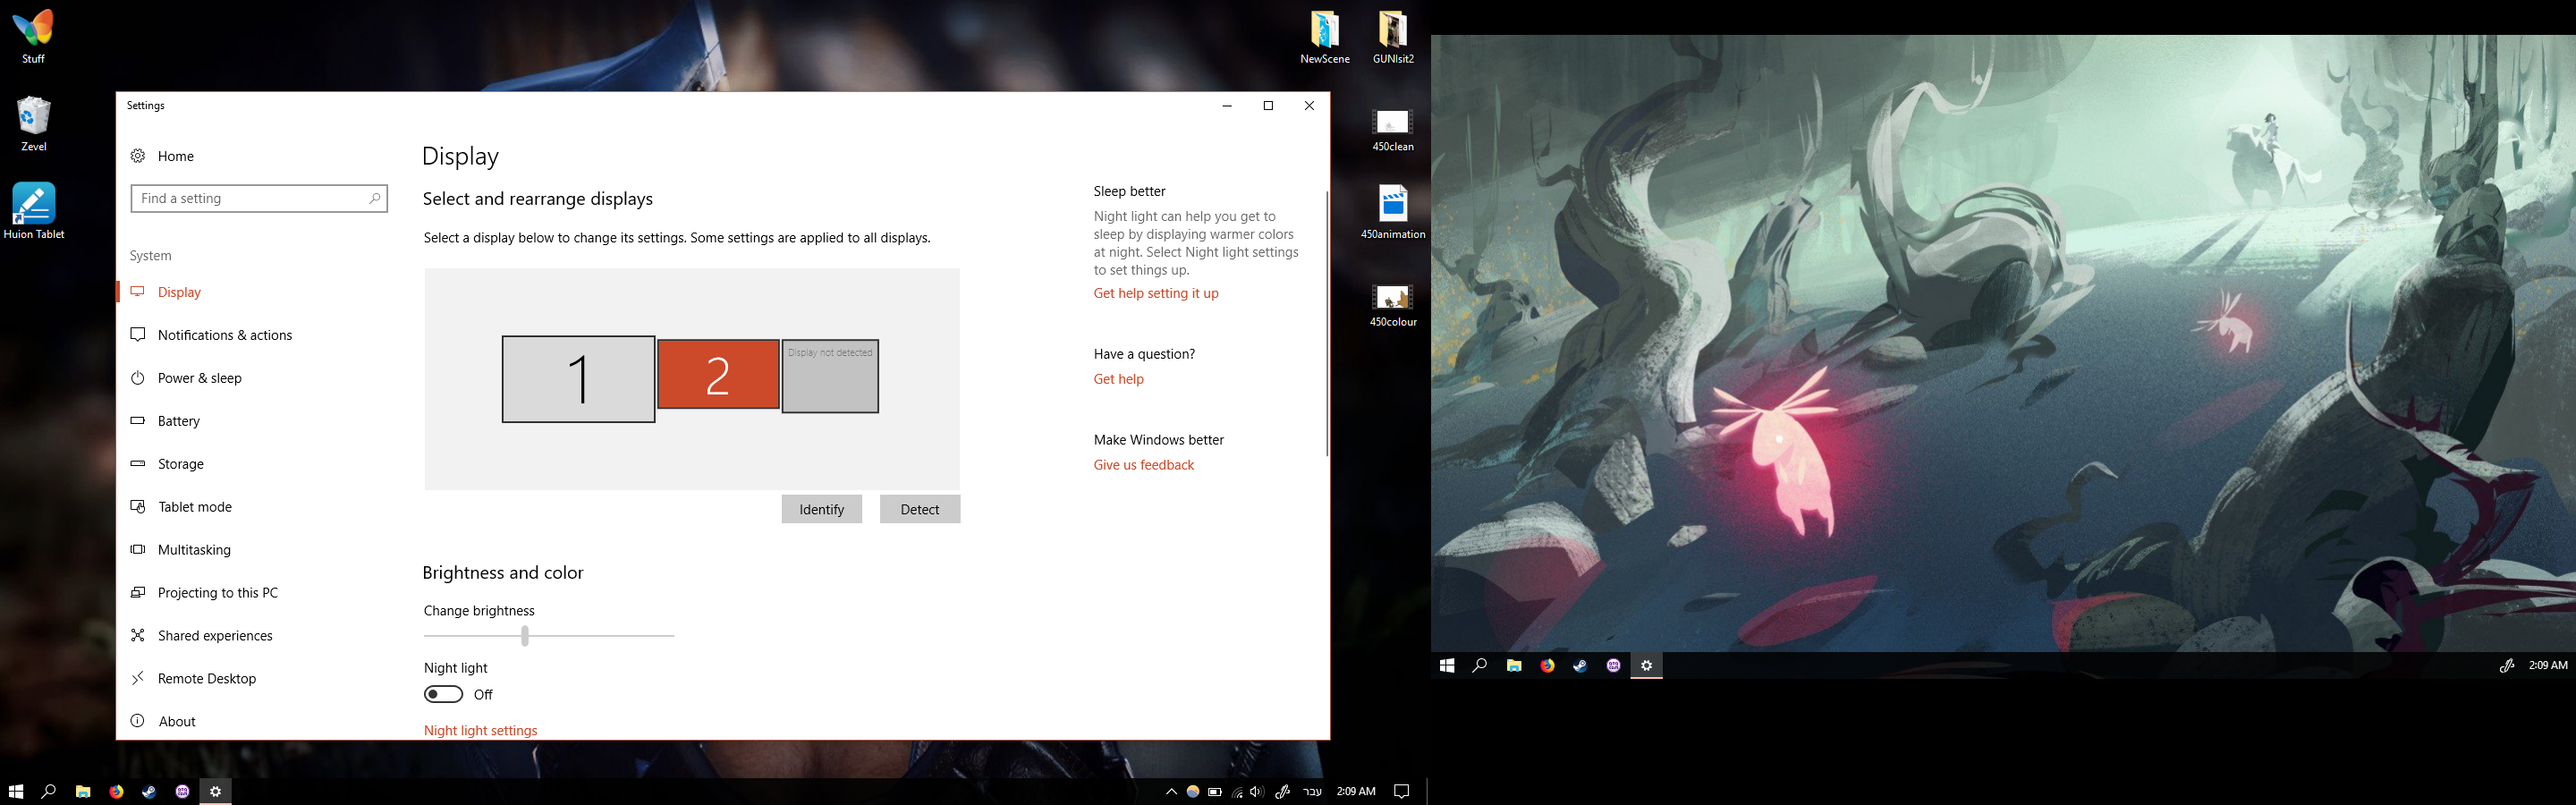
Task: Click search icon on main taskbar
Action: pyautogui.click(x=48, y=791)
